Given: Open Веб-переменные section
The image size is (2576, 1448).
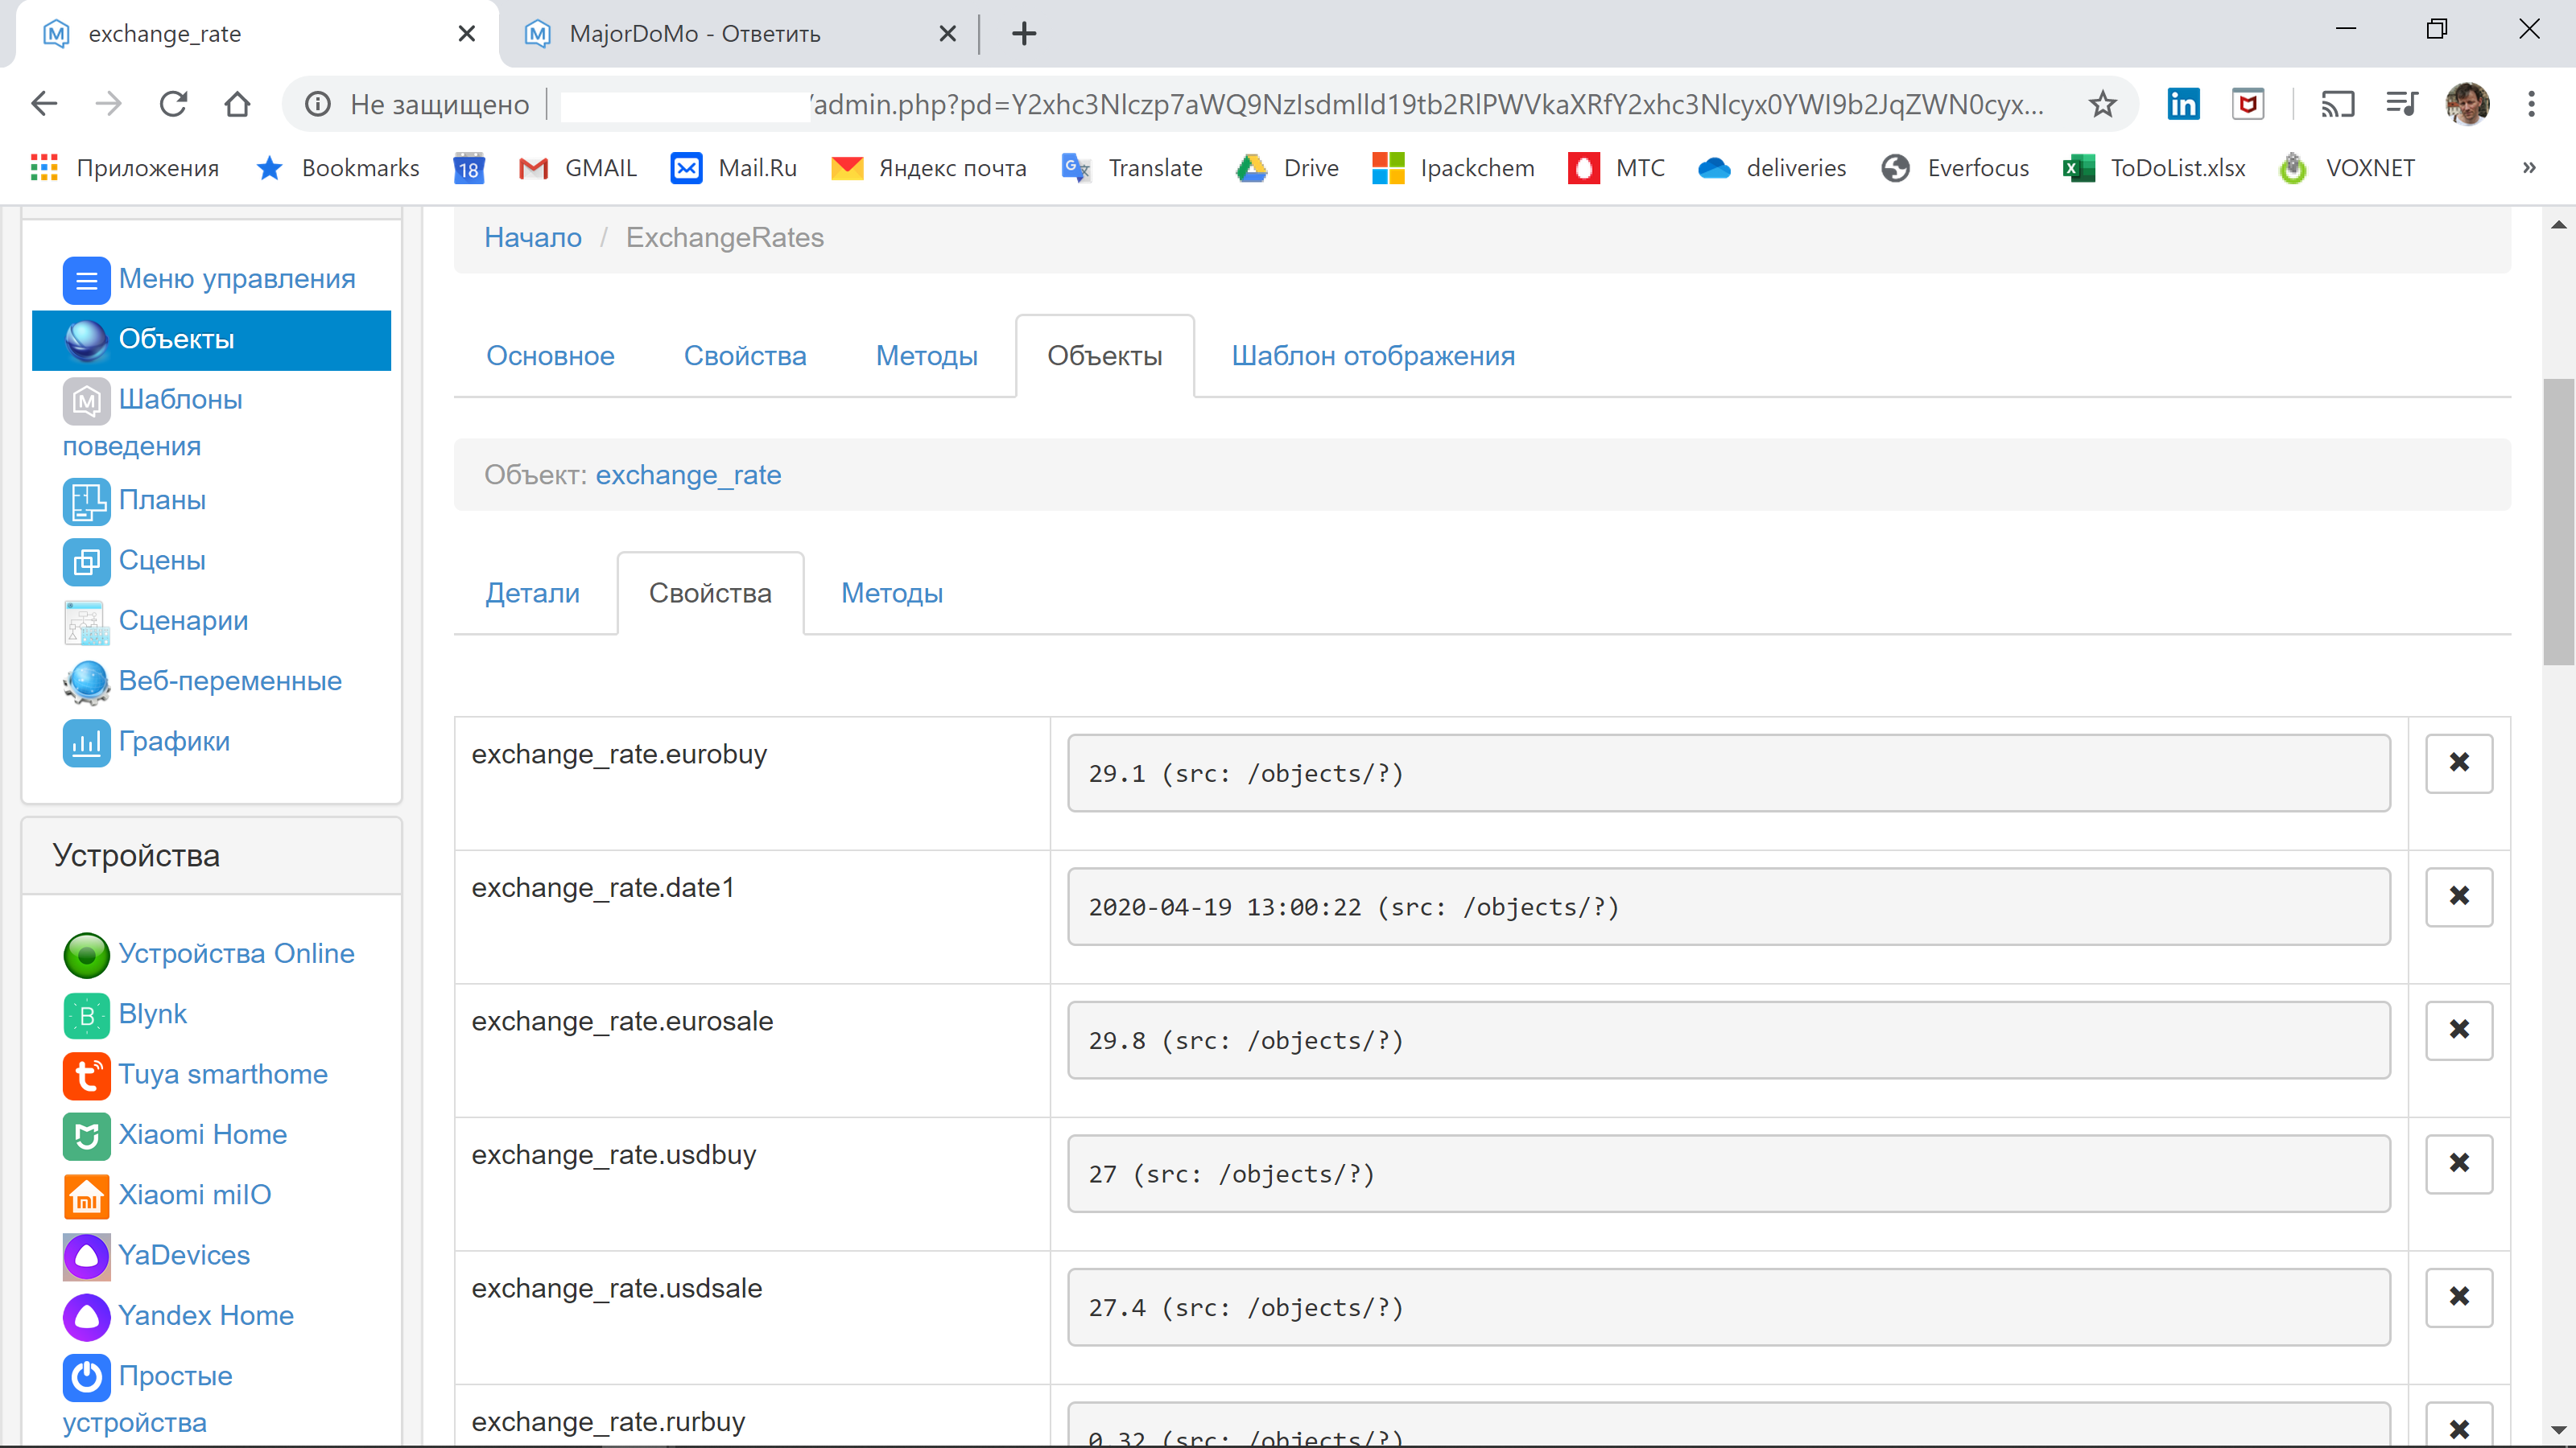Looking at the screenshot, I should pyautogui.click(x=230, y=681).
